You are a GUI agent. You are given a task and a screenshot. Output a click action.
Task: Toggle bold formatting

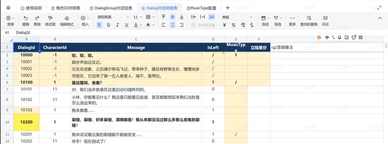(99, 25)
